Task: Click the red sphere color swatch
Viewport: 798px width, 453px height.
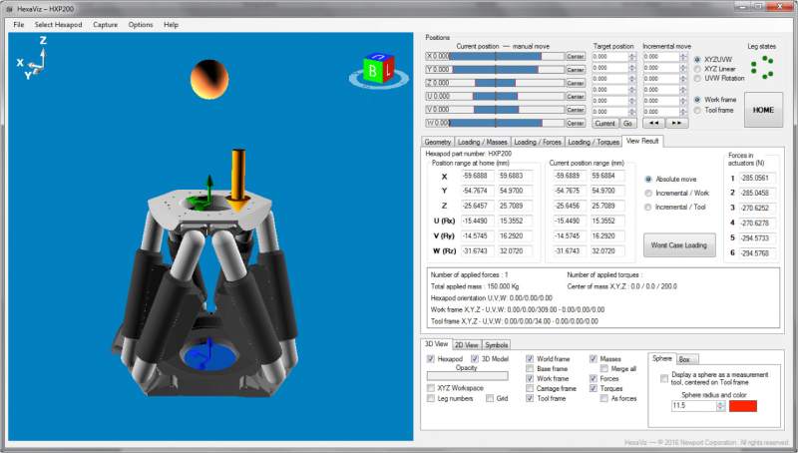Action: (743, 405)
